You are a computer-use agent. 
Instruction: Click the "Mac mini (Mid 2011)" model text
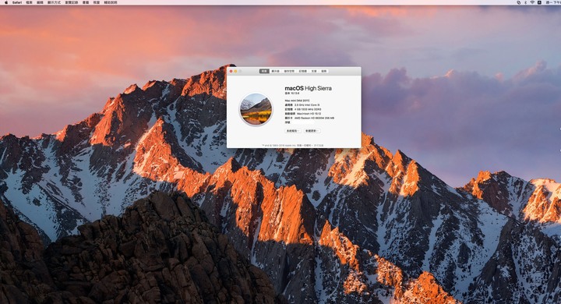coord(297,101)
